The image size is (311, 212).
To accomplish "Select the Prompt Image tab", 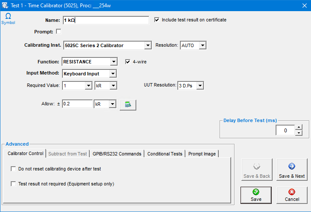I will pyautogui.click(x=202, y=154).
